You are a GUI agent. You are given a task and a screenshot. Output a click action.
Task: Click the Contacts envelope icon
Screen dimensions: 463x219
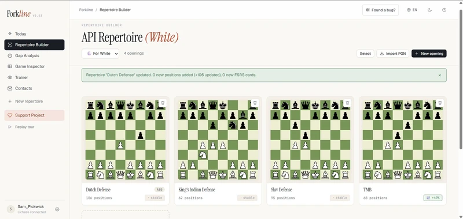coord(10,88)
